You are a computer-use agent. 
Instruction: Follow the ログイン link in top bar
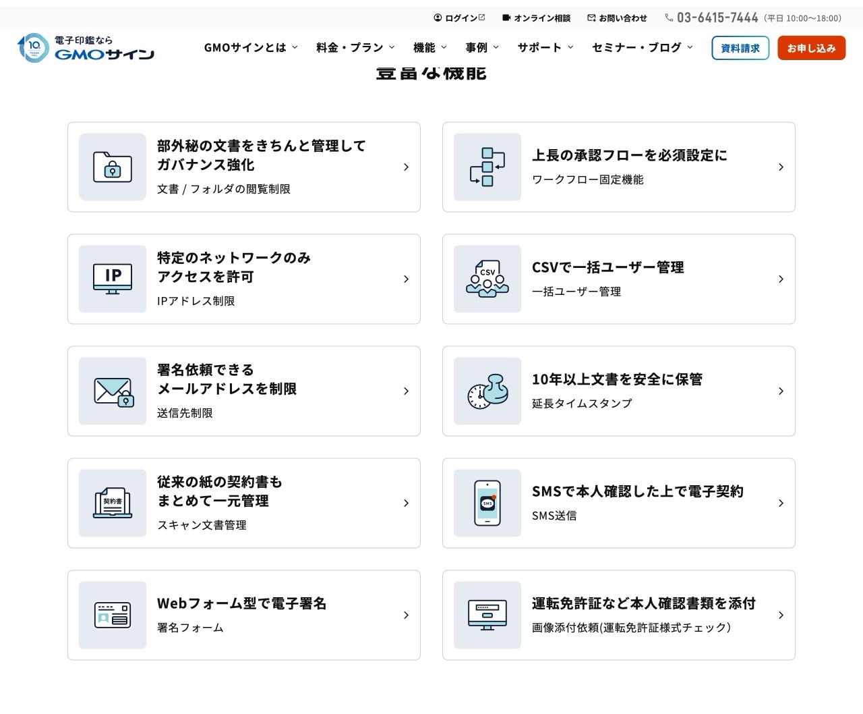[x=460, y=18]
